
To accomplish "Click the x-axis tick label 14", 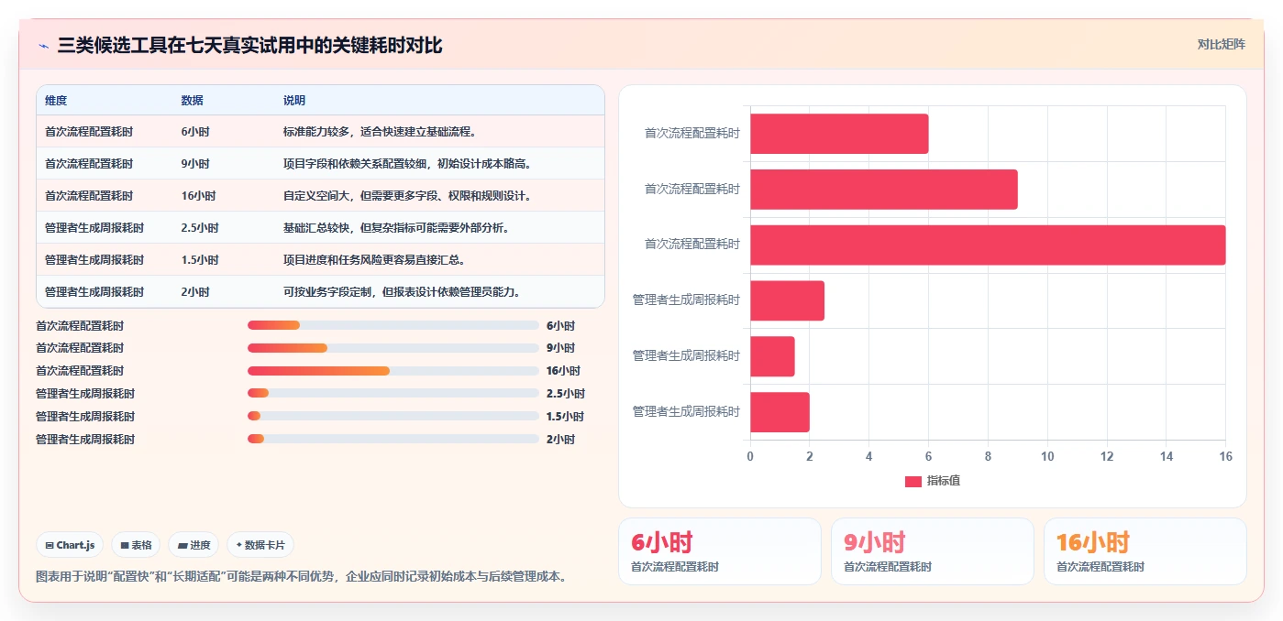I will (1166, 456).
